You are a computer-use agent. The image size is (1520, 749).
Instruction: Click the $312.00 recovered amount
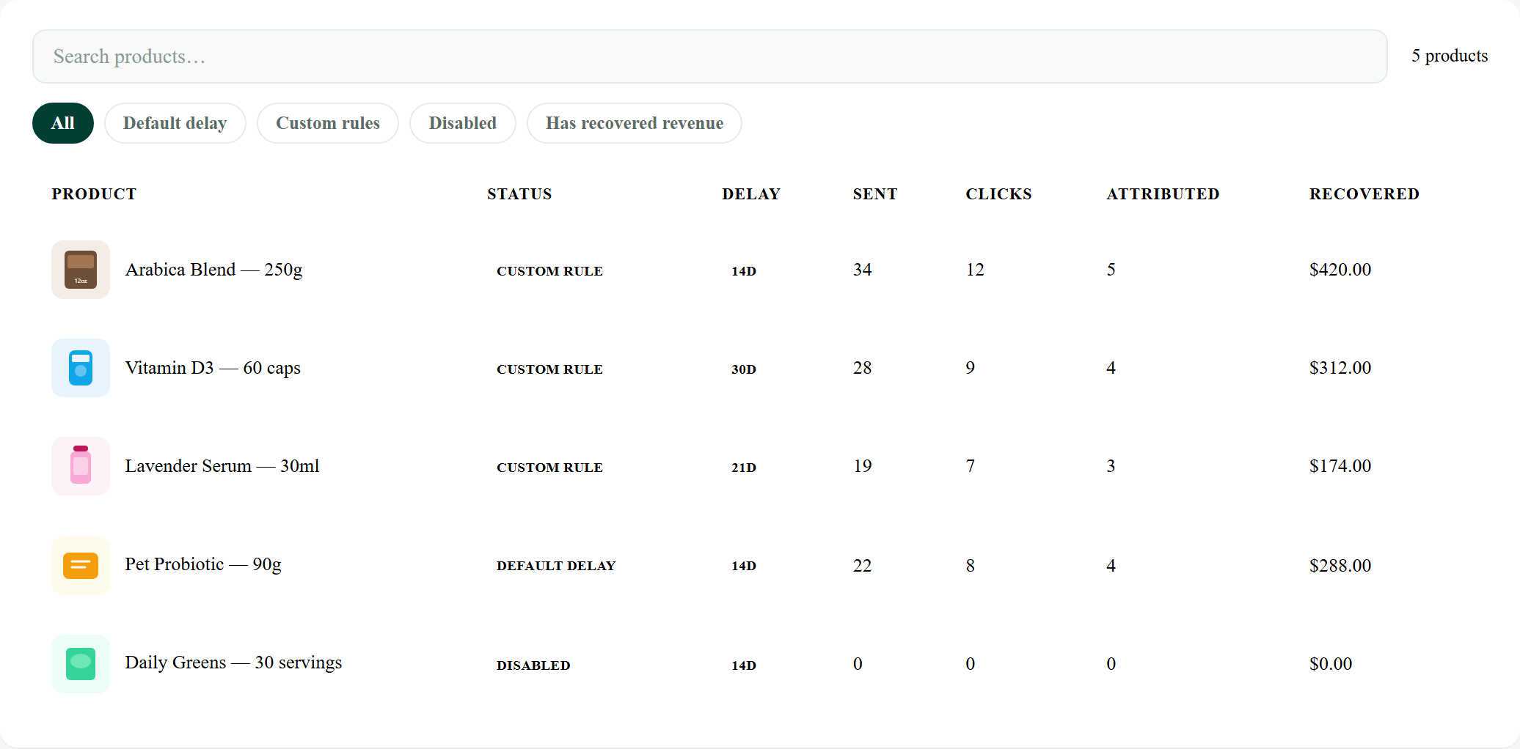click(x=1340, y=368)
